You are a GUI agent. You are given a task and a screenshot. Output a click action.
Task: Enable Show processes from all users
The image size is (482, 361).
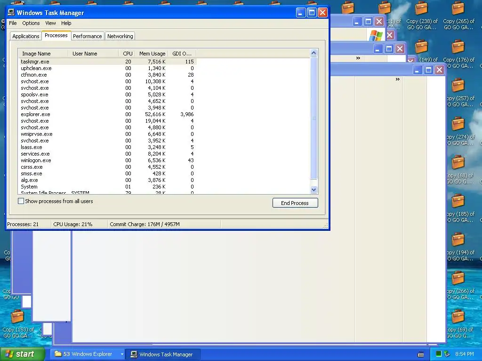[x=21, y=201]
